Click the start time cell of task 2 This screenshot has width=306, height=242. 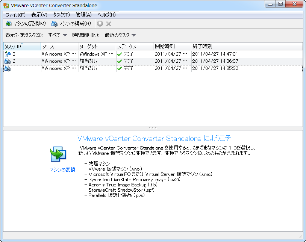click(172, 61)
